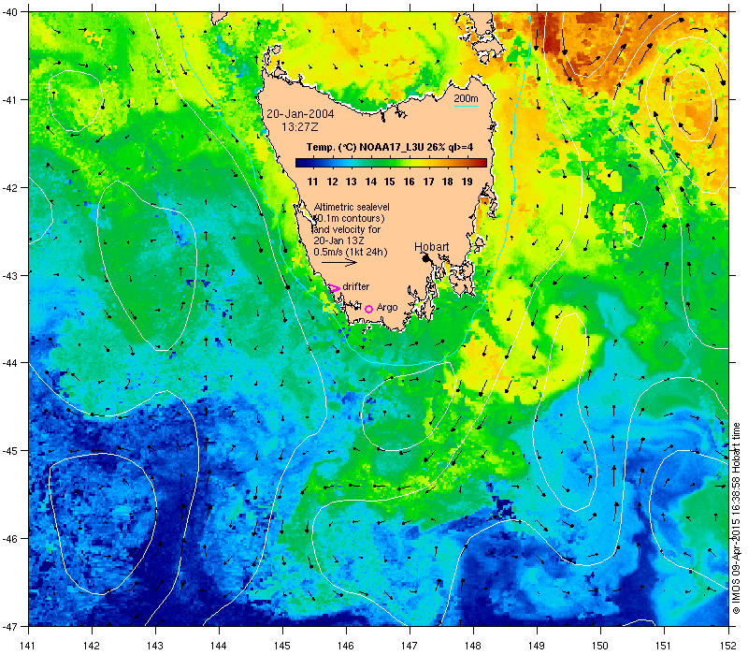Click the latitude axis label '-40'

pos(9,12)
